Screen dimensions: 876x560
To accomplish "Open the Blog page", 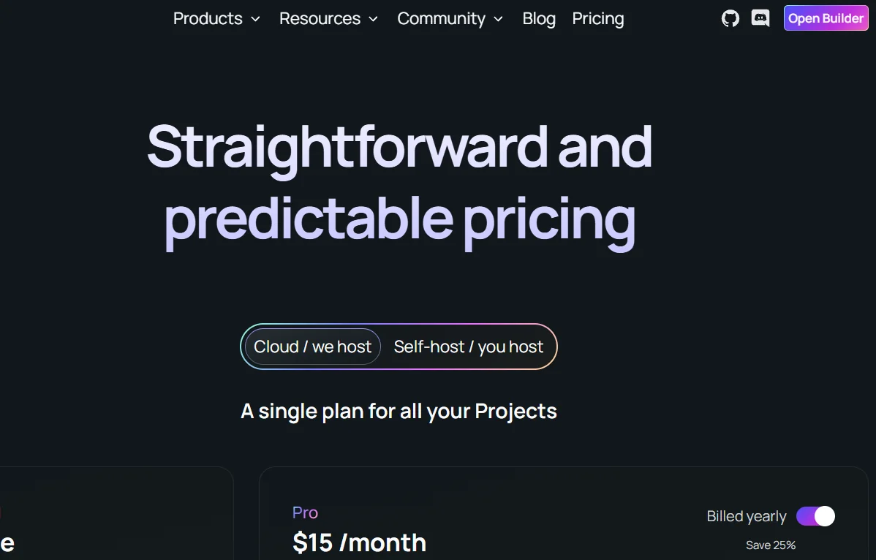I will coord(539,19).
